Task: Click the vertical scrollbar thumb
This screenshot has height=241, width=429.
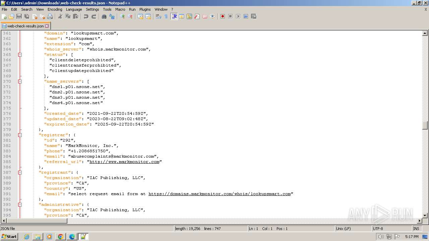Action: [x=425, y=125]
